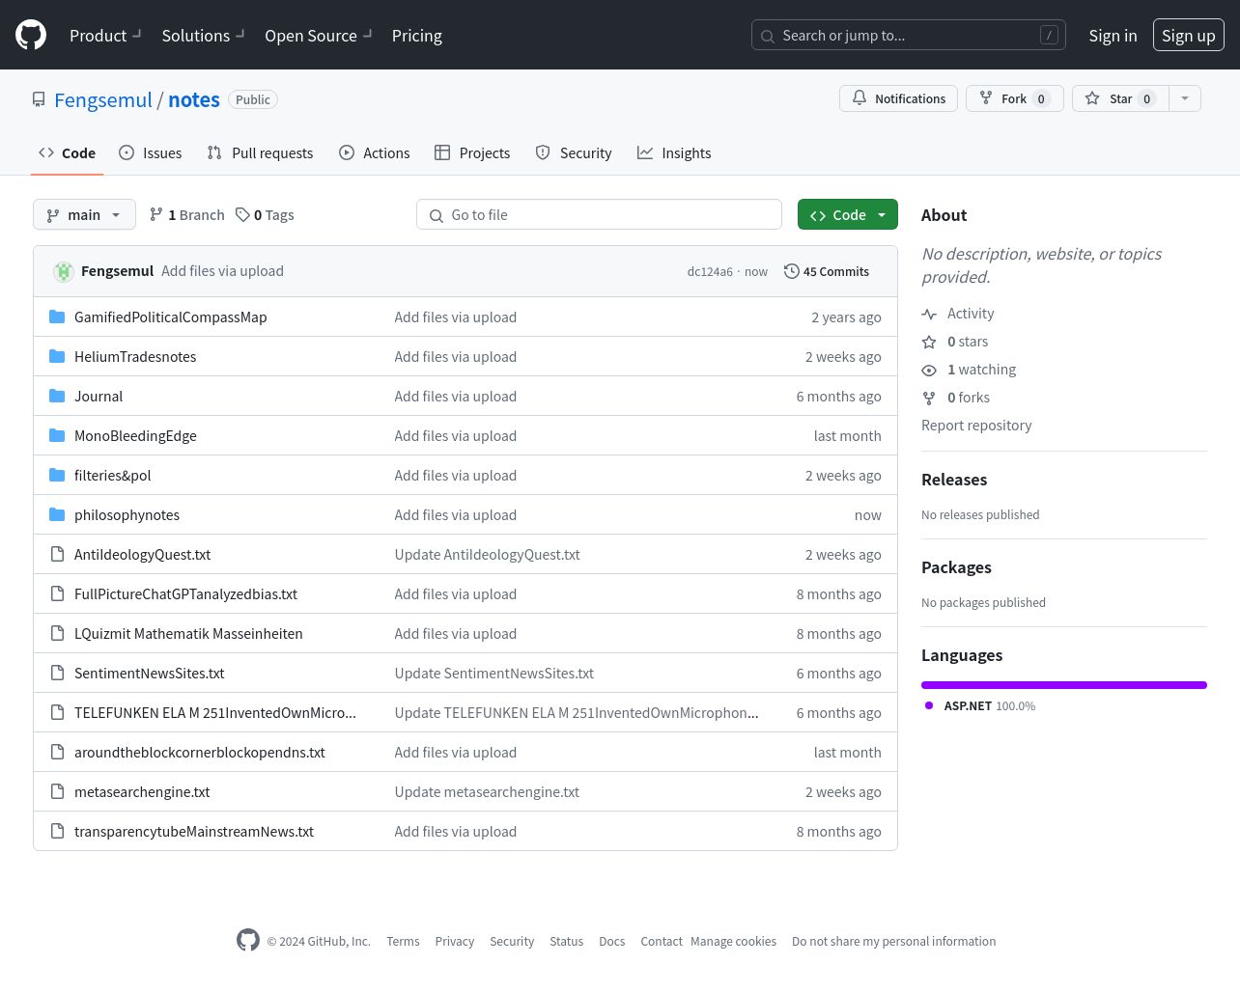
Task: Click the purple ASP.NET language bar
Action: [1064, 685]
